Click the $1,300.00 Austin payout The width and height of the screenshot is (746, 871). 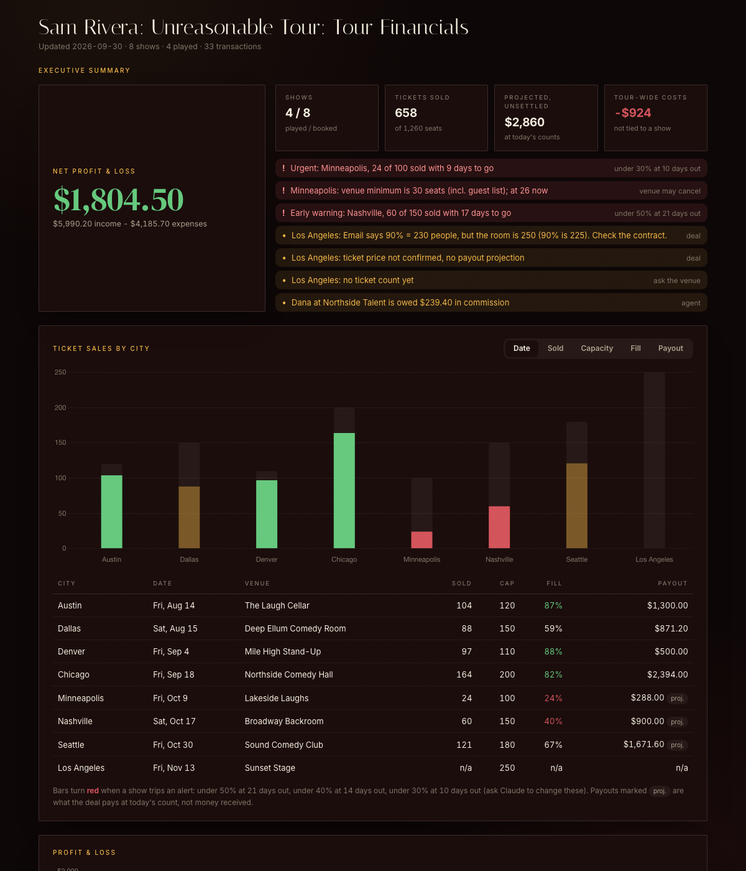tap(668, 605)
